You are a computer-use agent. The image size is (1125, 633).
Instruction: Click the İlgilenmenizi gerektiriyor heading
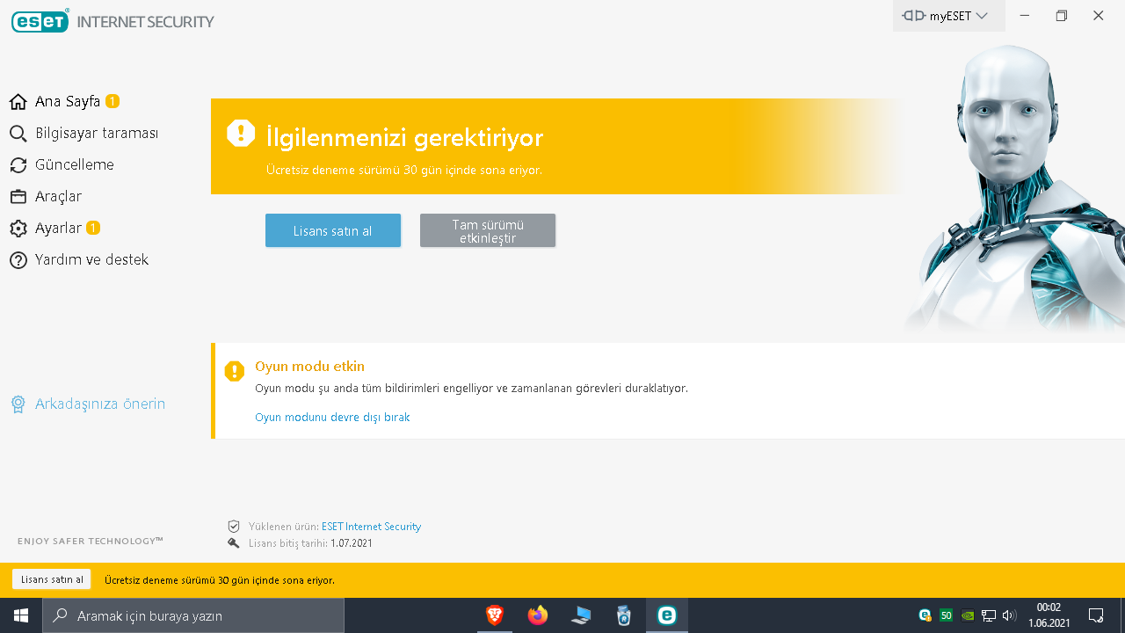[x=404, y=137]
